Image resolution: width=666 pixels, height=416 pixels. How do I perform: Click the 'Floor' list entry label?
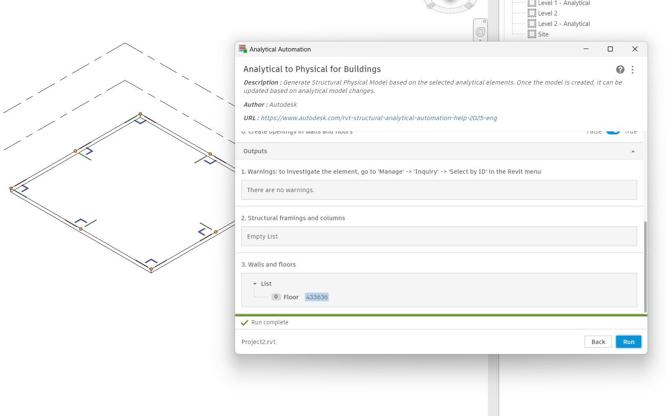(x=291, y=297)
